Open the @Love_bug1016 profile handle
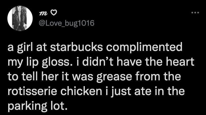This screenshot has width=206, height=115. tap(66, 23)
